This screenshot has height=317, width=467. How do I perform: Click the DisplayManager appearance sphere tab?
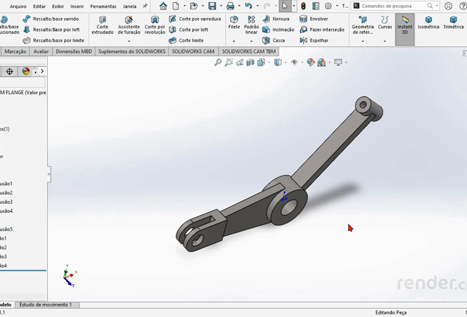pos(26,72)
